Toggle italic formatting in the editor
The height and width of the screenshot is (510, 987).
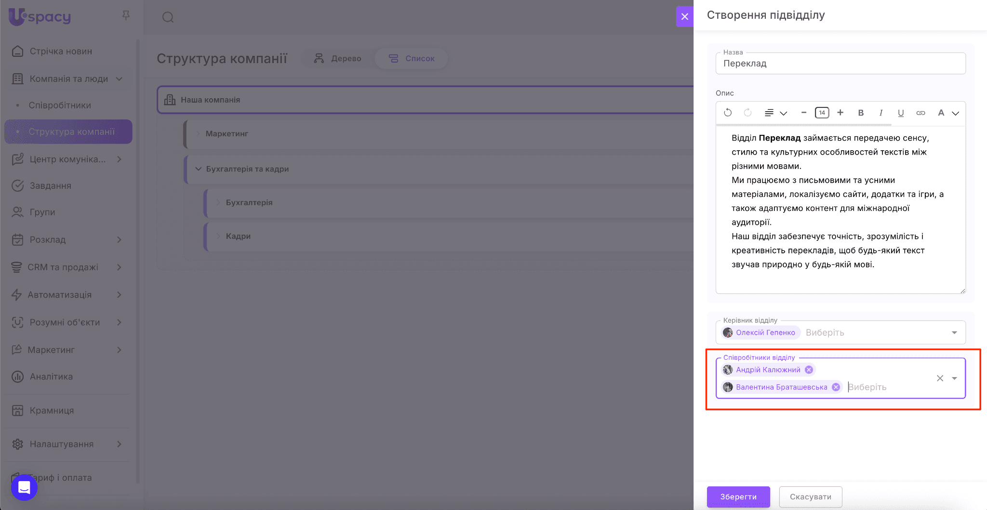point(880,113)
